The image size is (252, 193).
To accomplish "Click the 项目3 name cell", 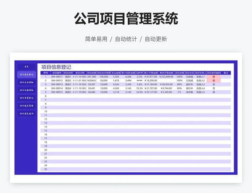I will pyautogui.click(x=68, y=84).
